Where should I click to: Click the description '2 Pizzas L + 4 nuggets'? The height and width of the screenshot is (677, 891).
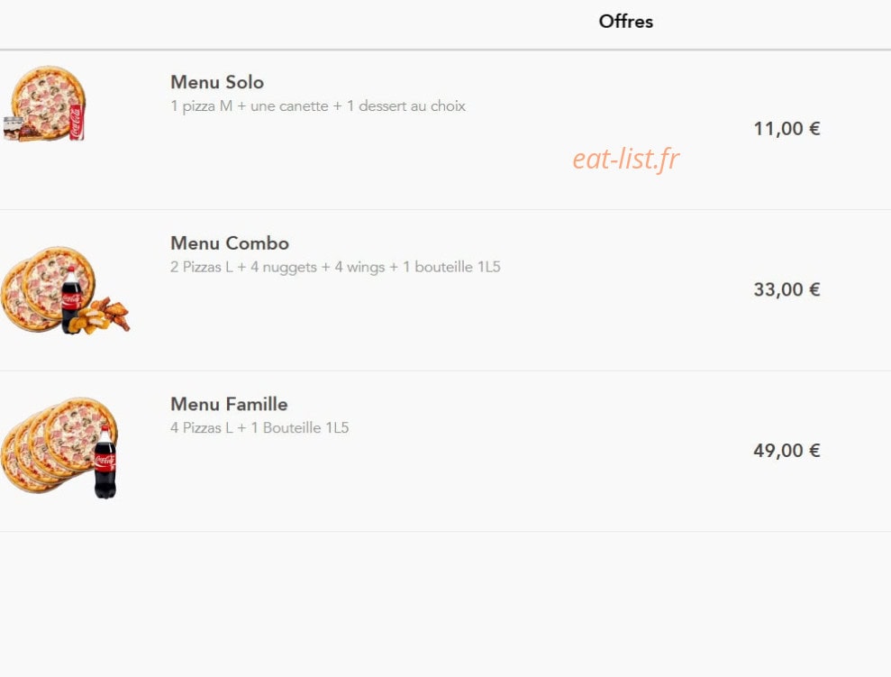click(x=243, y=267)
